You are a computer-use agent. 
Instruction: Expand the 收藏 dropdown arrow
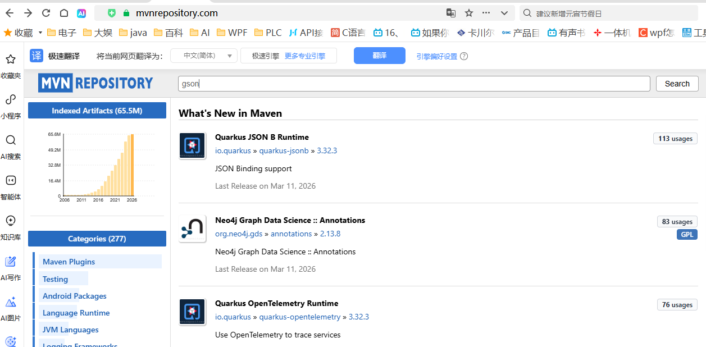click(40, 33)
